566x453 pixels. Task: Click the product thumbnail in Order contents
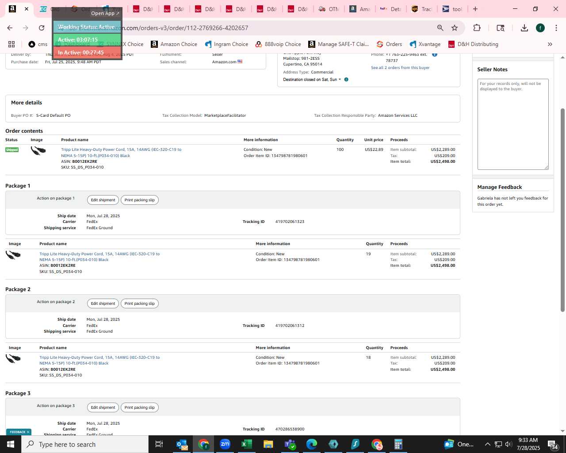tap(38, 151)
